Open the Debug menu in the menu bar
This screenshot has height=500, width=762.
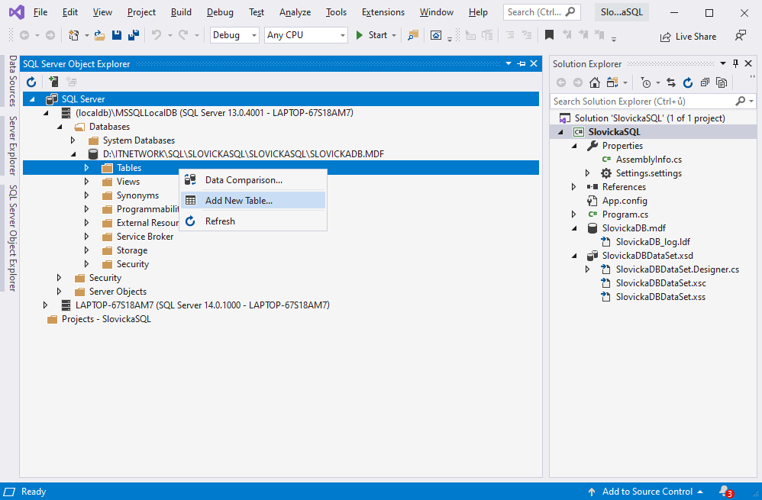[220, 11]
